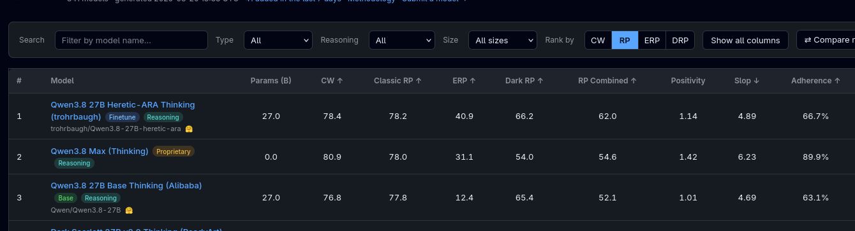Click the Show all columns button
The width and height of the screenshot is (855, 231).
(745, 40)
